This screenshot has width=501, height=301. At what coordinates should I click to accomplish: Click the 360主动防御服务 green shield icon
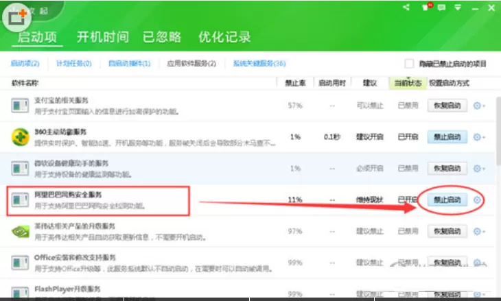[20, 137]
